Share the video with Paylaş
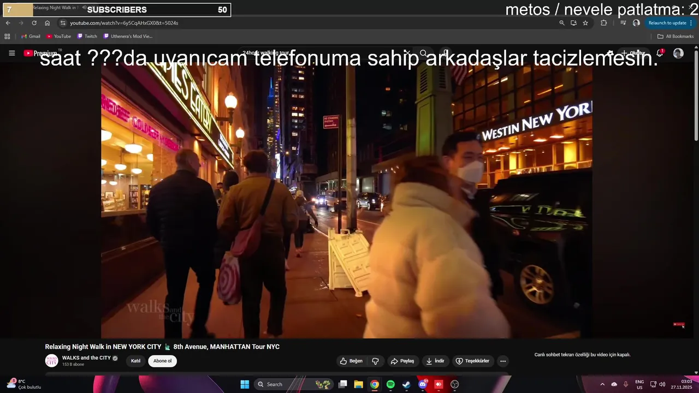Image resolution: width=699 pixels, height=393 pixels. point(402,361)
